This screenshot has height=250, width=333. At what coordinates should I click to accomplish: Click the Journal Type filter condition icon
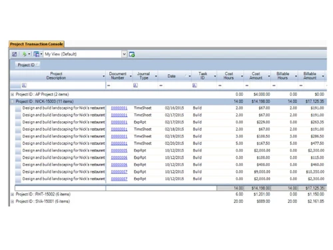pos(135,85)
